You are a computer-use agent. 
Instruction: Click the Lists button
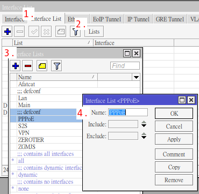[x=94, y=32]
